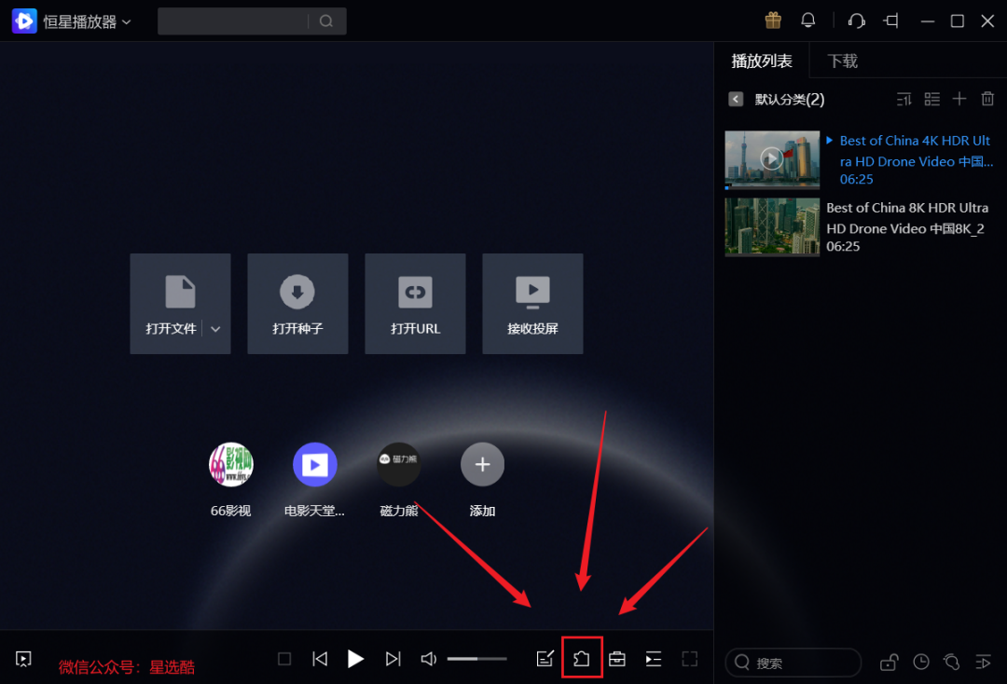Open the toolbox icon in playback bar
Screen dimensions: 1007x684
click(616, 658)
